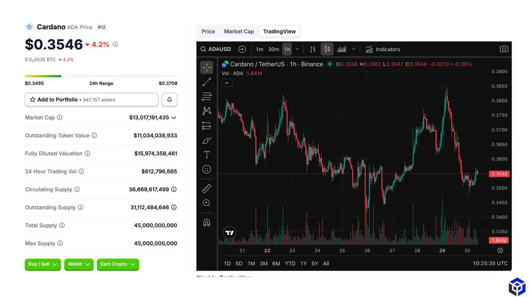Open the Buy / Sell dropdown
529x297 pixels.
[43, 264]
